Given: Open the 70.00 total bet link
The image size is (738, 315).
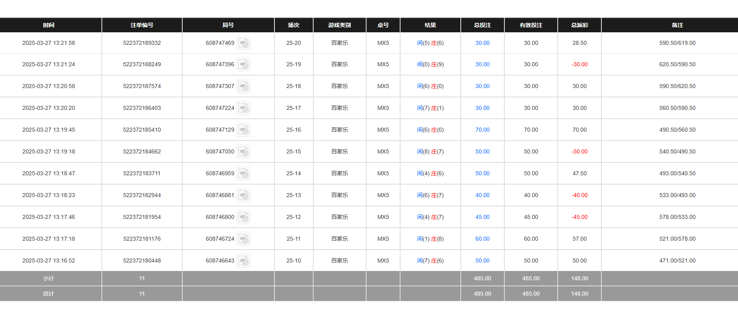Looking at the screenshot, I should (482, 130).
